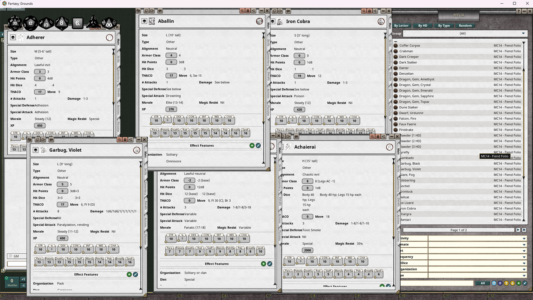Open the Frequency filter dropdown
533x300 pixels.
coord(524,257)
